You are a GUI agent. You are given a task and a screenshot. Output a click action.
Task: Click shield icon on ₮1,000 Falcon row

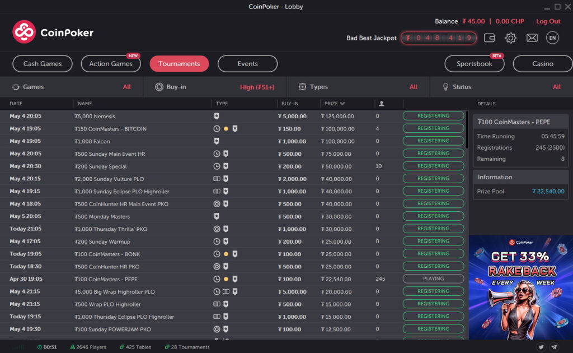coord(217,141)
